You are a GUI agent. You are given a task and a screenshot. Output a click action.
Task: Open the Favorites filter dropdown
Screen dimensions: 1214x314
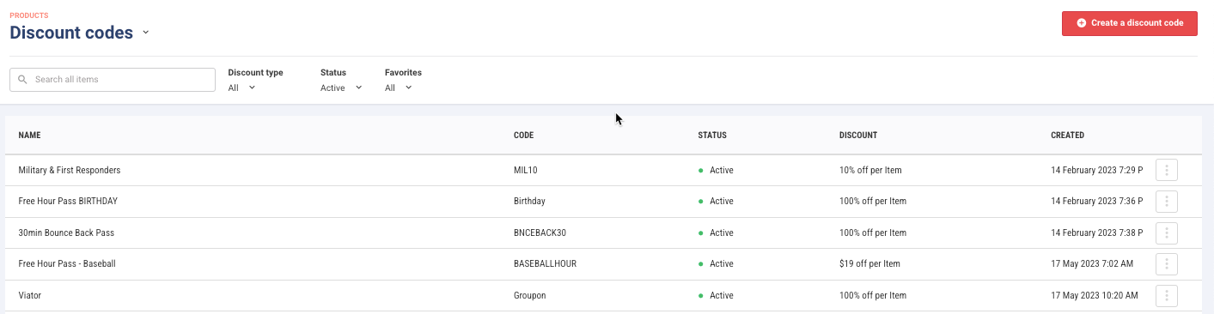[x=399, y=88]
